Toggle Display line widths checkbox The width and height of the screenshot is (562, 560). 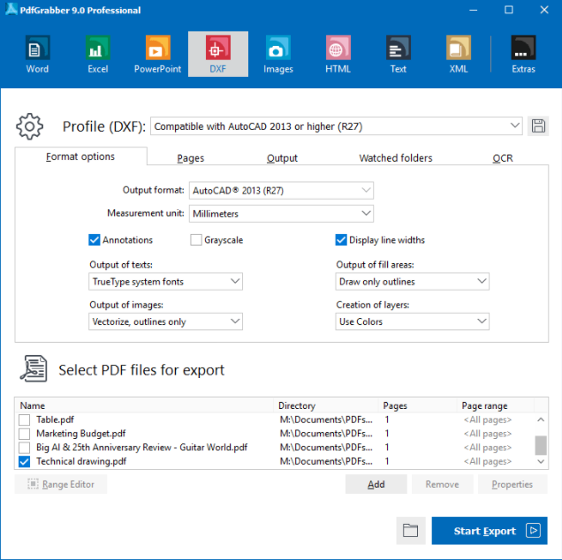(x=341, y=239)
